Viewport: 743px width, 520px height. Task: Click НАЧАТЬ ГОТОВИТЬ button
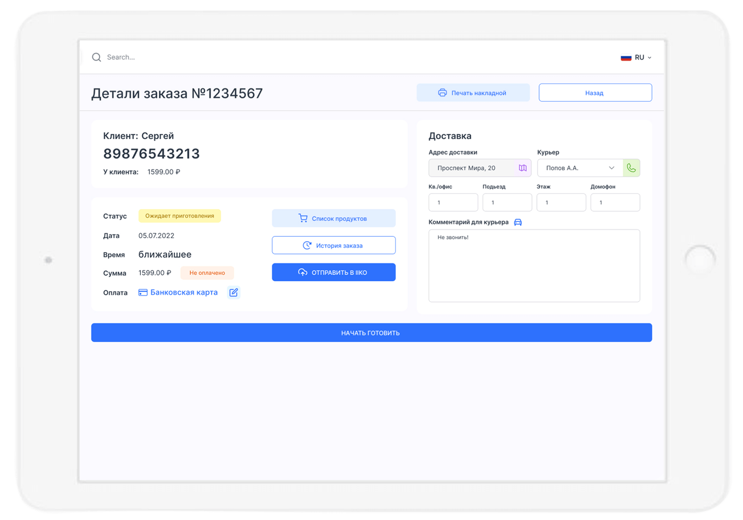tap(371, 333)
